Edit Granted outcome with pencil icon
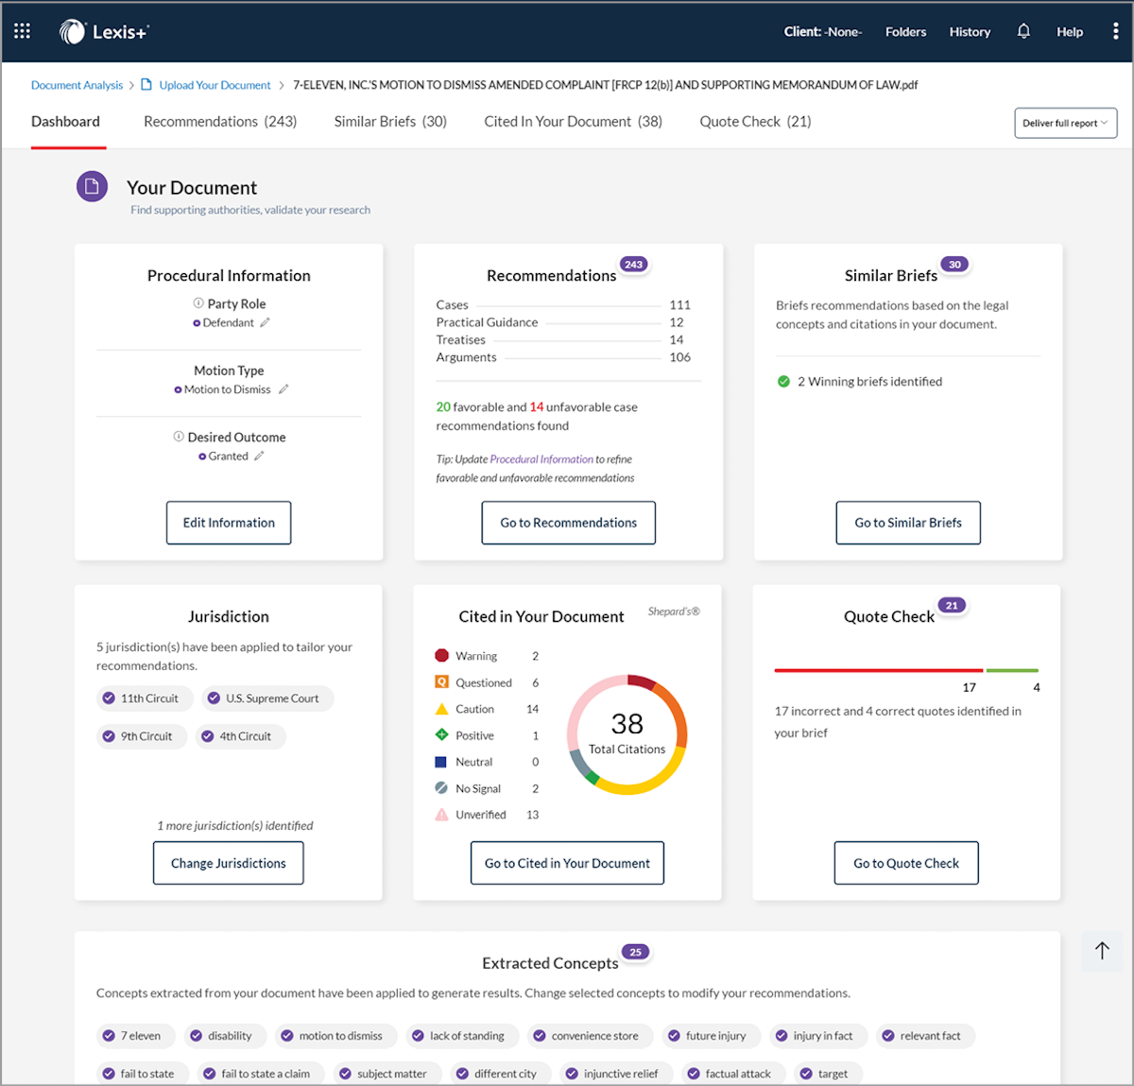 click(x=259, y=456)
